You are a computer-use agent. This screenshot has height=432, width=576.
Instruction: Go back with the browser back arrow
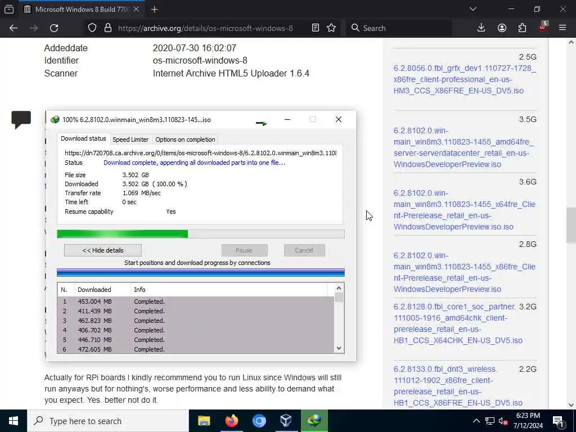click(x=13, y=28)
